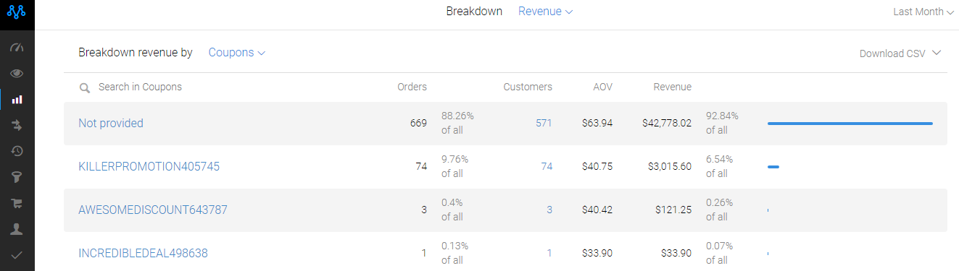Open the history clock icon
The image size is (959, 271).
[x=17, y=151]
